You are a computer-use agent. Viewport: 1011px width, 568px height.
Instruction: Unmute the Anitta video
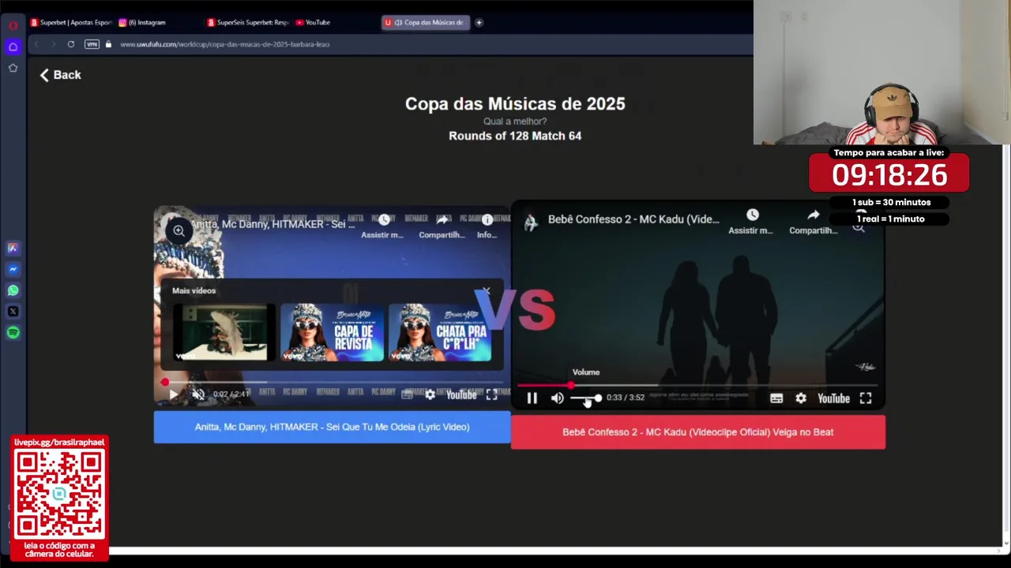[x=198, y=394]
